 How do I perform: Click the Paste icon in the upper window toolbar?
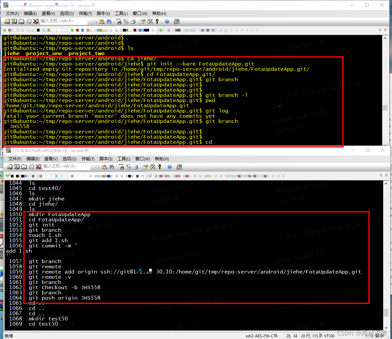(x=102, y=22)
